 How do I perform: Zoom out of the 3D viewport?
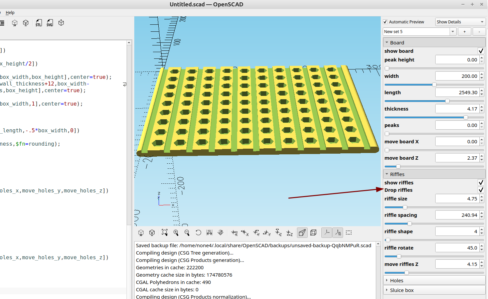tap(187, 233)
